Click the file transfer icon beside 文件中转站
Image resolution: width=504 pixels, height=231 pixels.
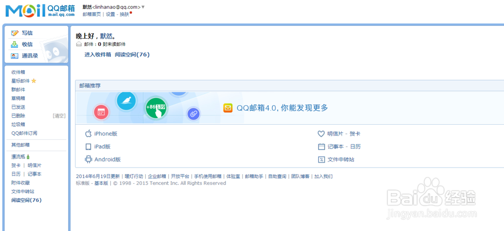click(x=322, y=160)
